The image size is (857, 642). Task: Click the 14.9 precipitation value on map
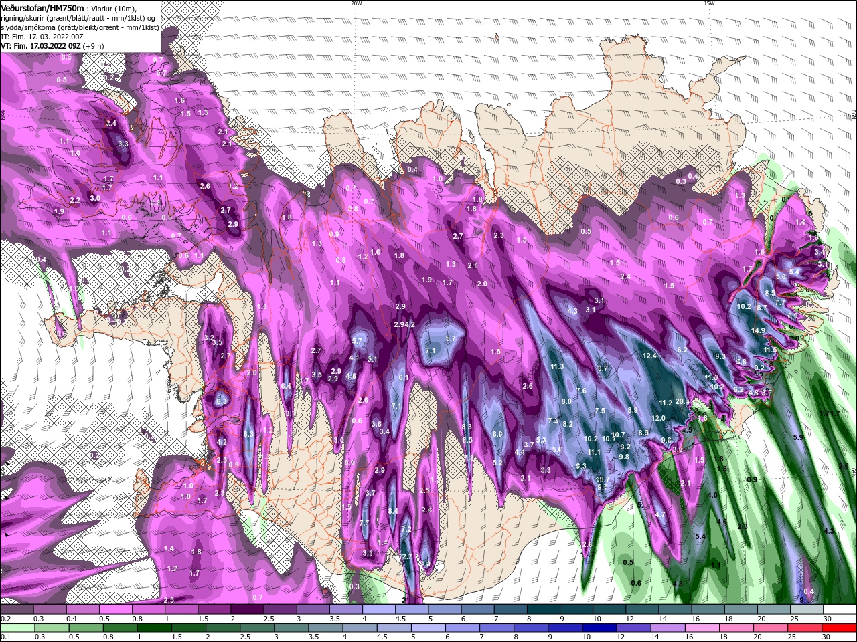(x=758, y=330)
